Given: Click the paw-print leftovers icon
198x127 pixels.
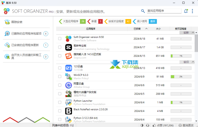Looking at the screenshot, I should click(7, 34).
